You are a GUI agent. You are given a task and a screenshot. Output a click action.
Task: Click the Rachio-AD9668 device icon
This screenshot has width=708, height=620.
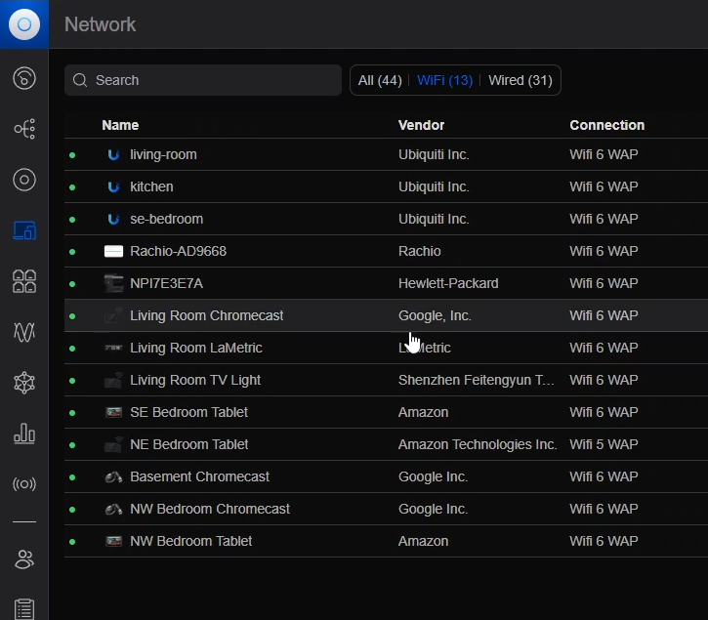pos(113,252)
